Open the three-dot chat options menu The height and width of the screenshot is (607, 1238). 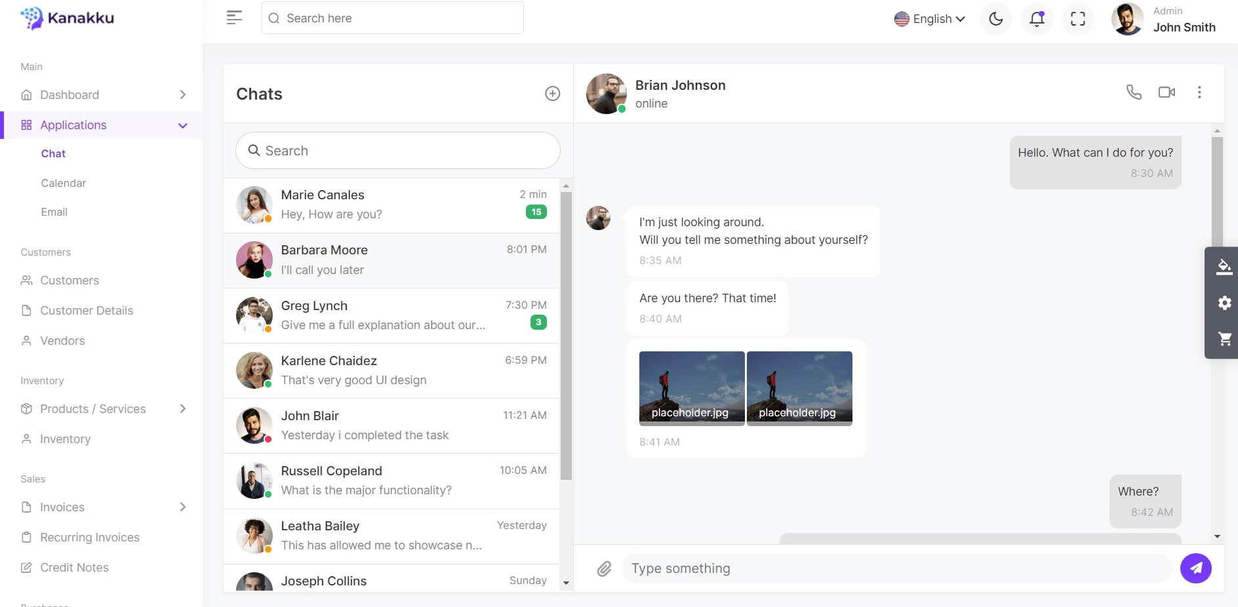pyautogui.click(x=1199, y=92)
